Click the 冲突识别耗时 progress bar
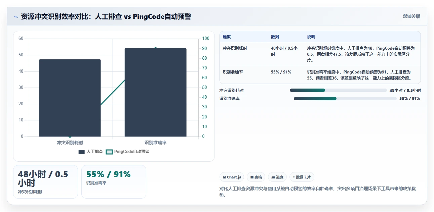Image resolution: width=434 pixels, height=212 pixels. (x=338, y=90)
